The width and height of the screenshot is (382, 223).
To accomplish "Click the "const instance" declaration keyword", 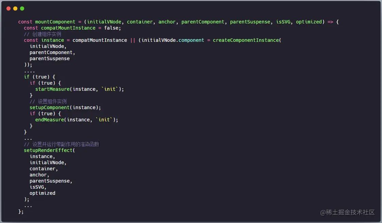I will 31,40.
